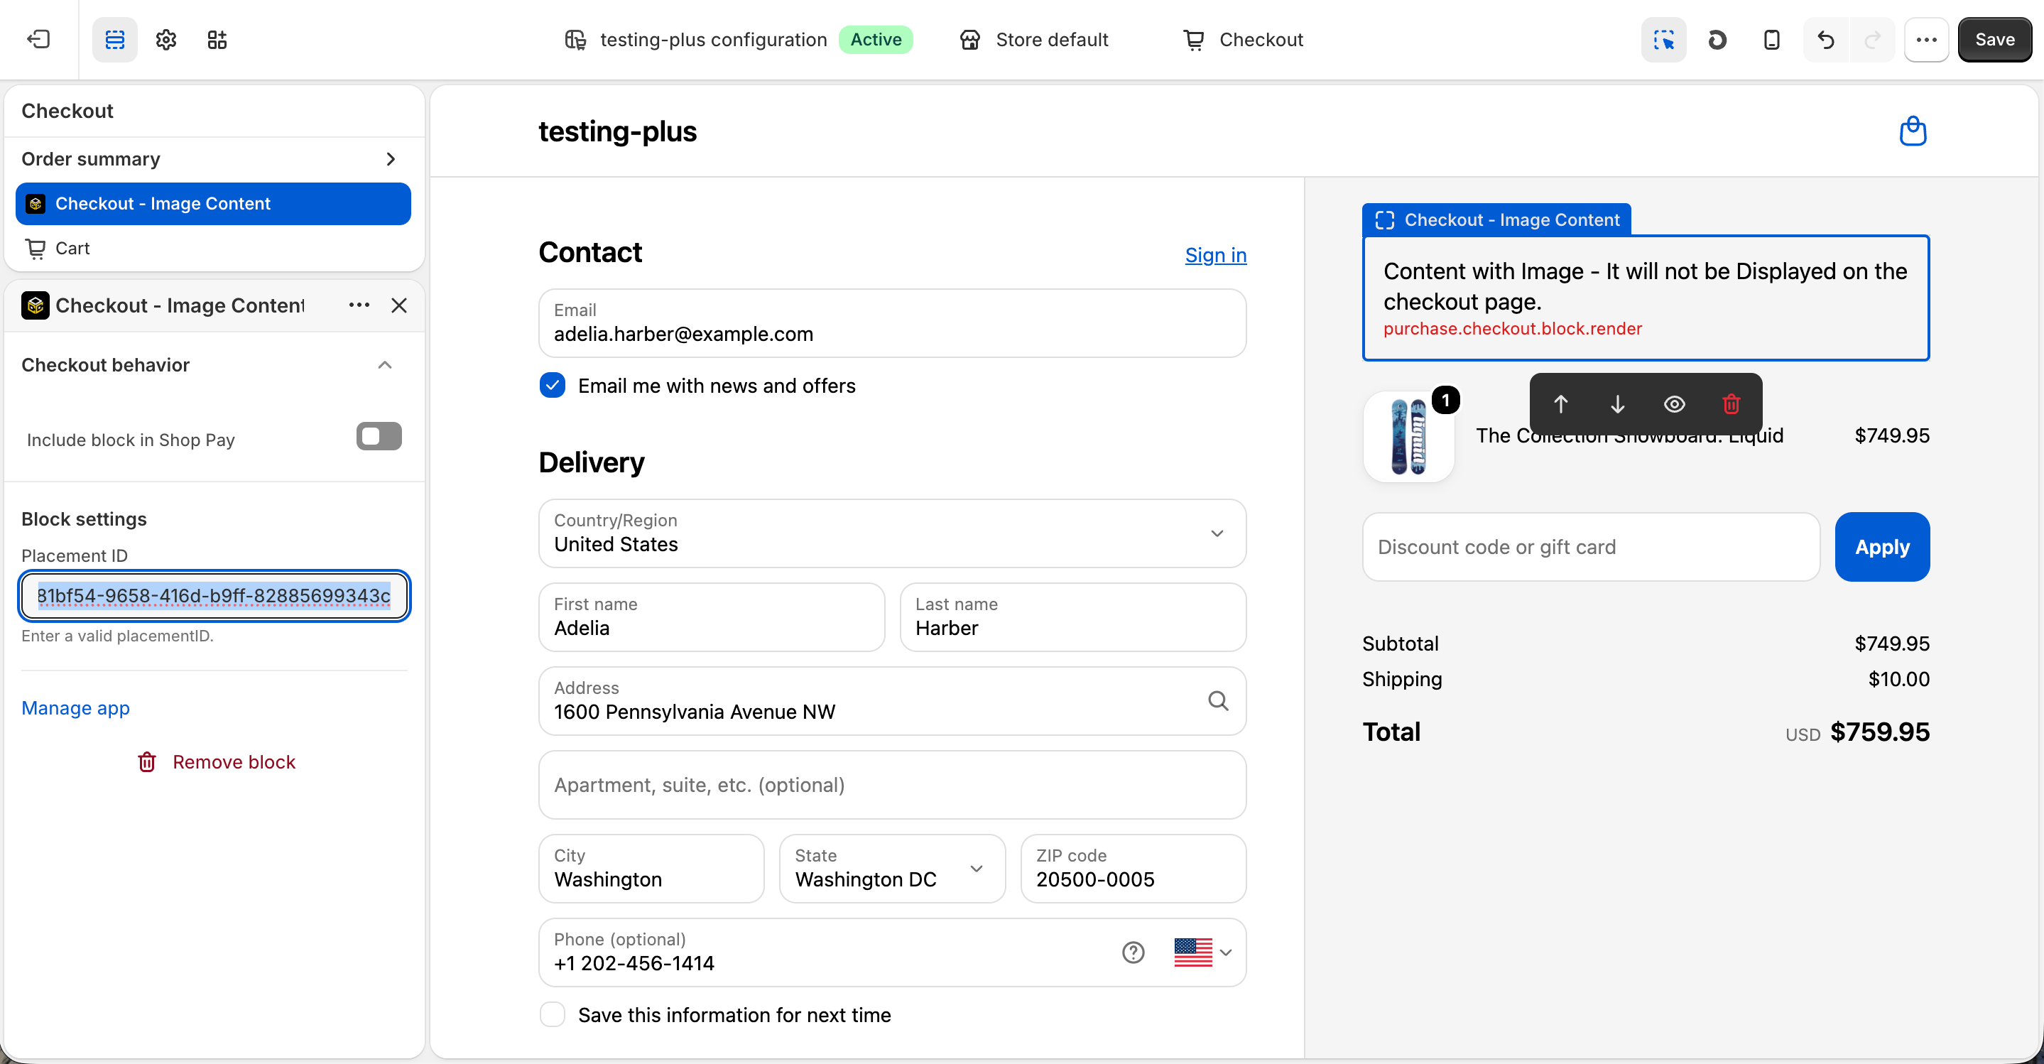Open the State dropdown
Screen dimensions: 2044x1064
coord(892,868)
